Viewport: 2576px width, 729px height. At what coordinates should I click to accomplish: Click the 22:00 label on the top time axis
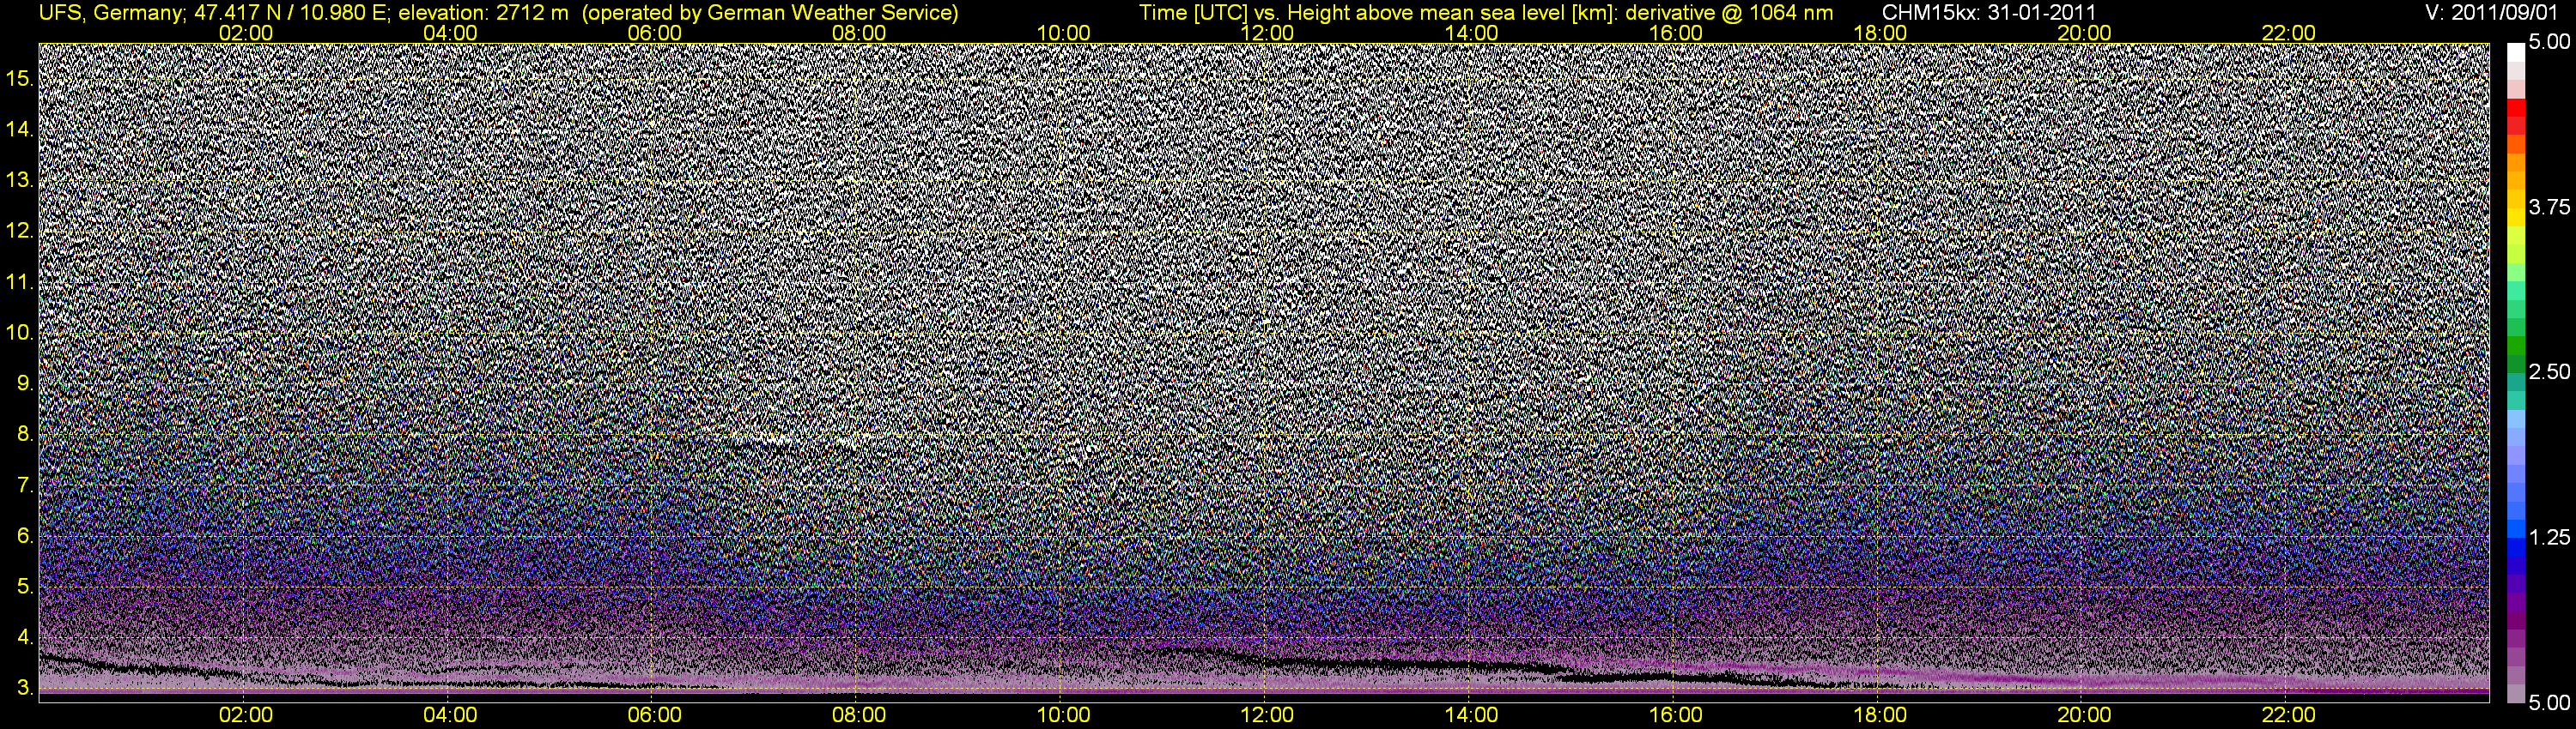coord(2288,33)
